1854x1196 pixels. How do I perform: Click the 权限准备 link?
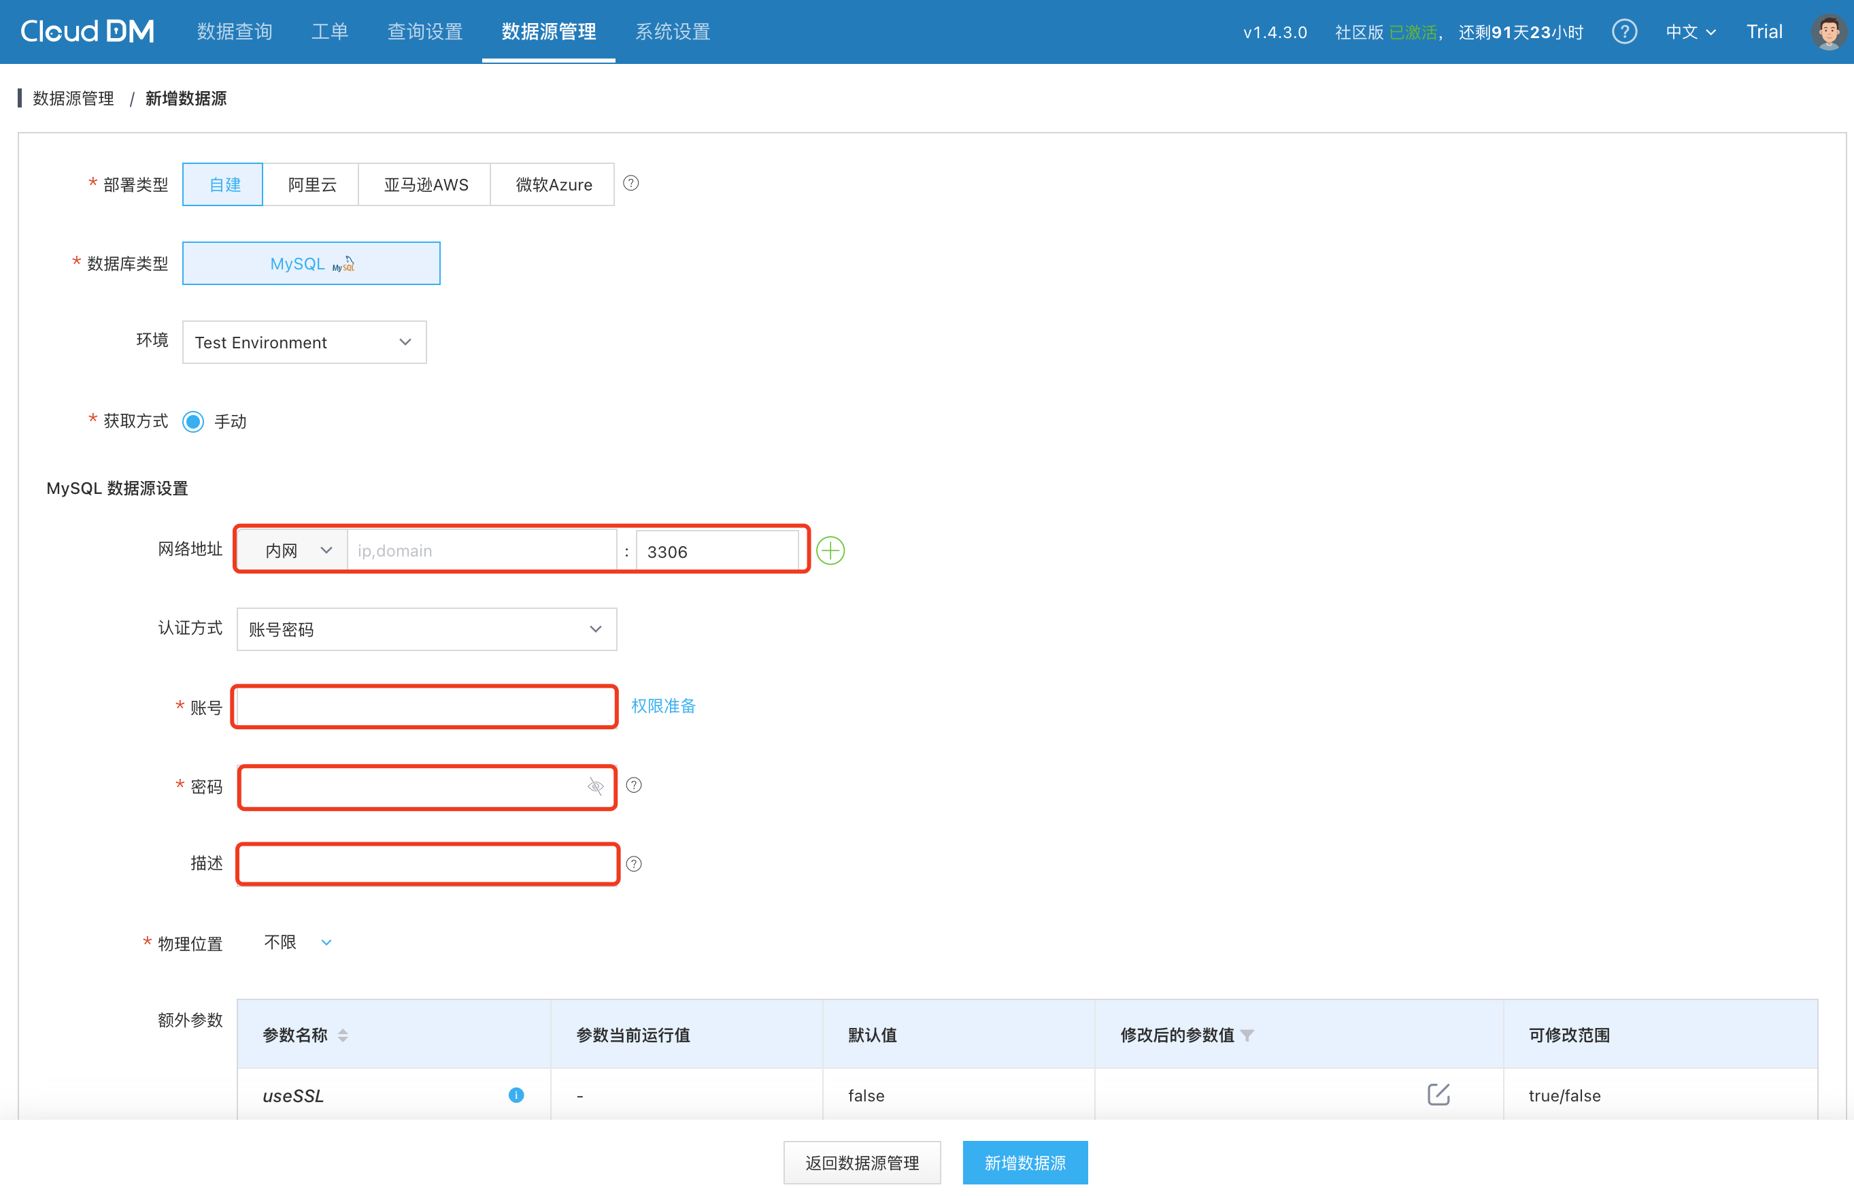663,706
